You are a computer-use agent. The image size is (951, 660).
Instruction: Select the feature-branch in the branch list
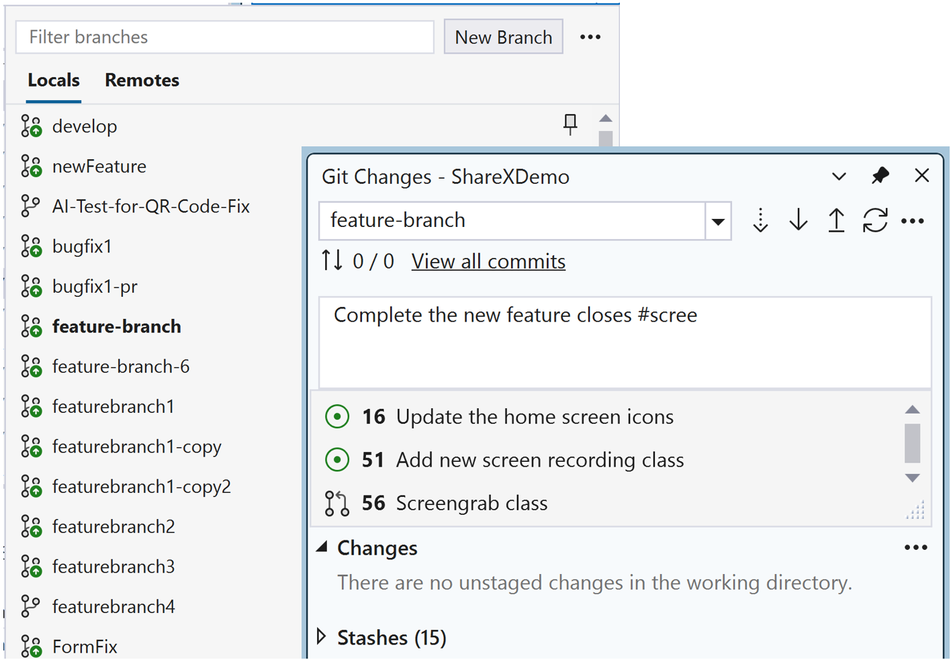(x=116, y=326)
